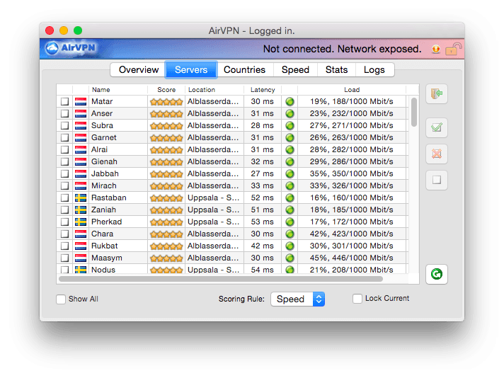Switch to the Overview tab
Screen dimensions: 504x378
[x=138, y=70]
